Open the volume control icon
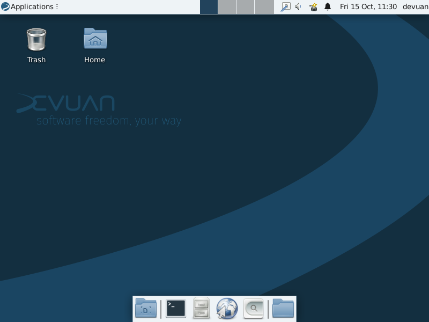The image size is (429, 322). [x=298, y=6]
